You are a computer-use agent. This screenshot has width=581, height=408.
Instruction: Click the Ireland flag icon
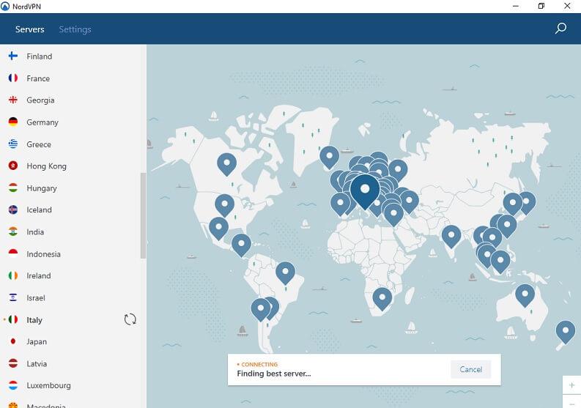tap(13, 275)
